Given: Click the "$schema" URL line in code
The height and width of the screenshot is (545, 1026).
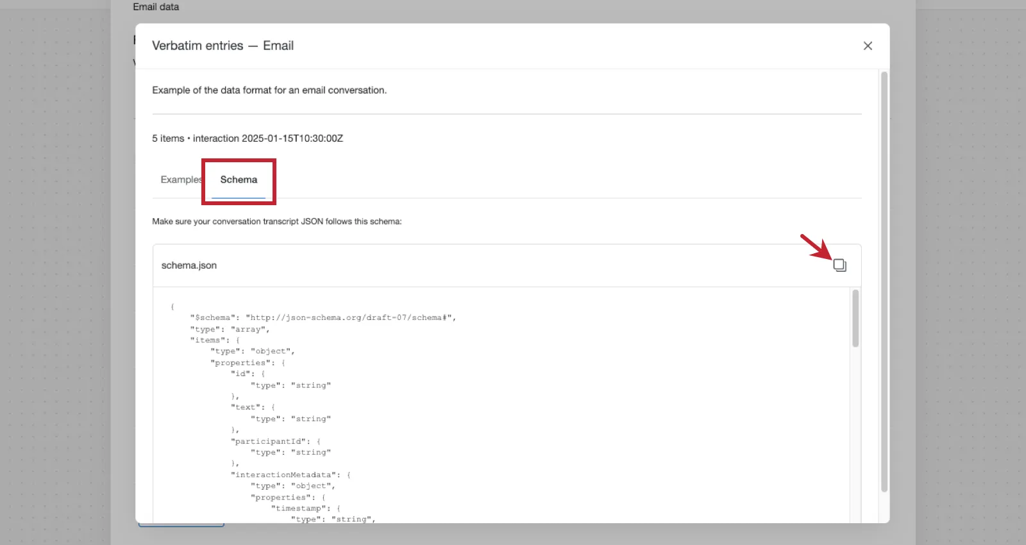Looking at the screenshot, I should tap(323, 317).
